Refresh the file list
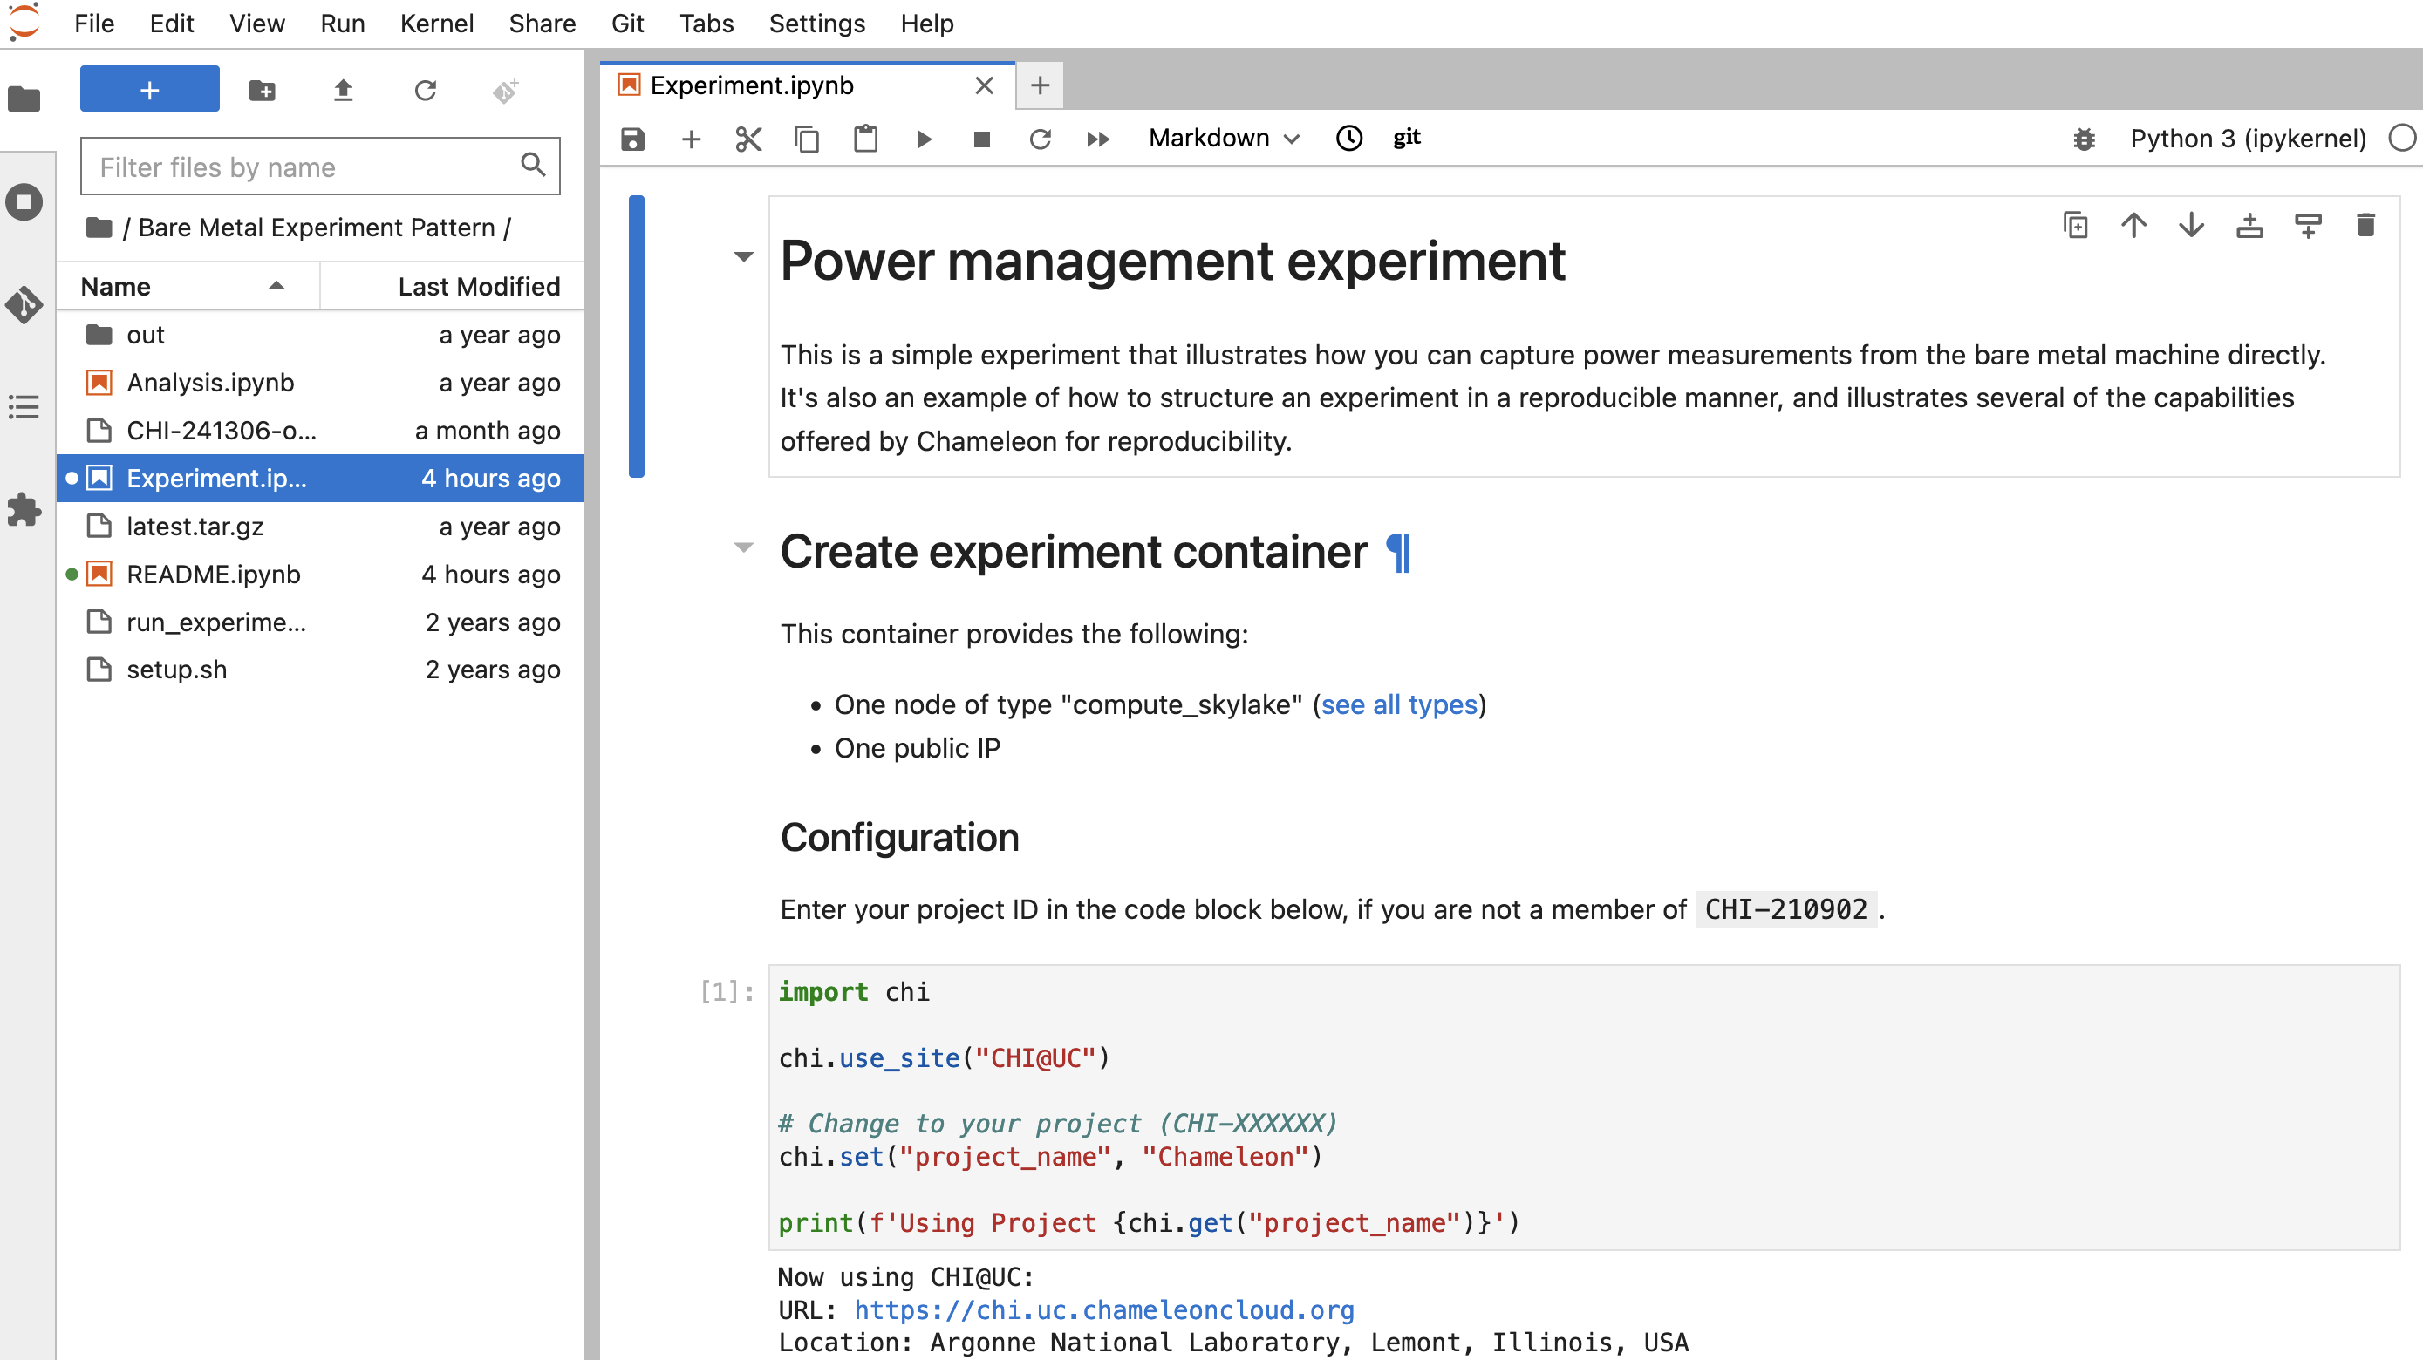The image size is (2423, 1360). tap(425, 90)
